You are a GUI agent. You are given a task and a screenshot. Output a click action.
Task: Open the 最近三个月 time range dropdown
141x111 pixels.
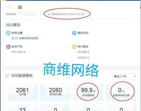coord(125,76)
